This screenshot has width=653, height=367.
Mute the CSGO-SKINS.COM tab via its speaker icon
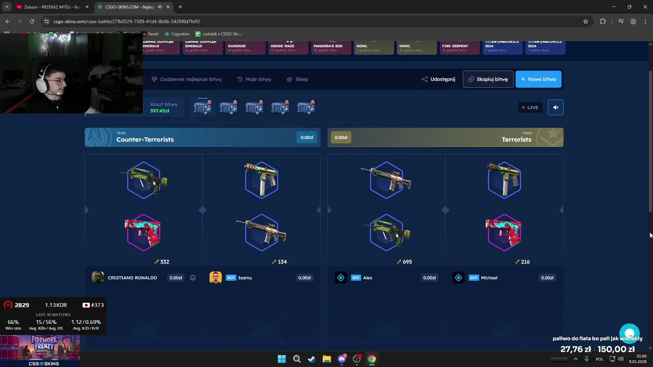[x=160, y=7]
